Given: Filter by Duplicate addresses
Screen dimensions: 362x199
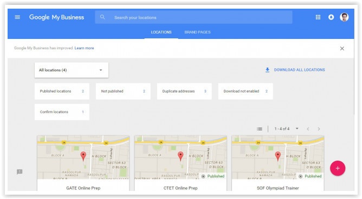Looking at the screenshot, I should click(x=184, y=91).
